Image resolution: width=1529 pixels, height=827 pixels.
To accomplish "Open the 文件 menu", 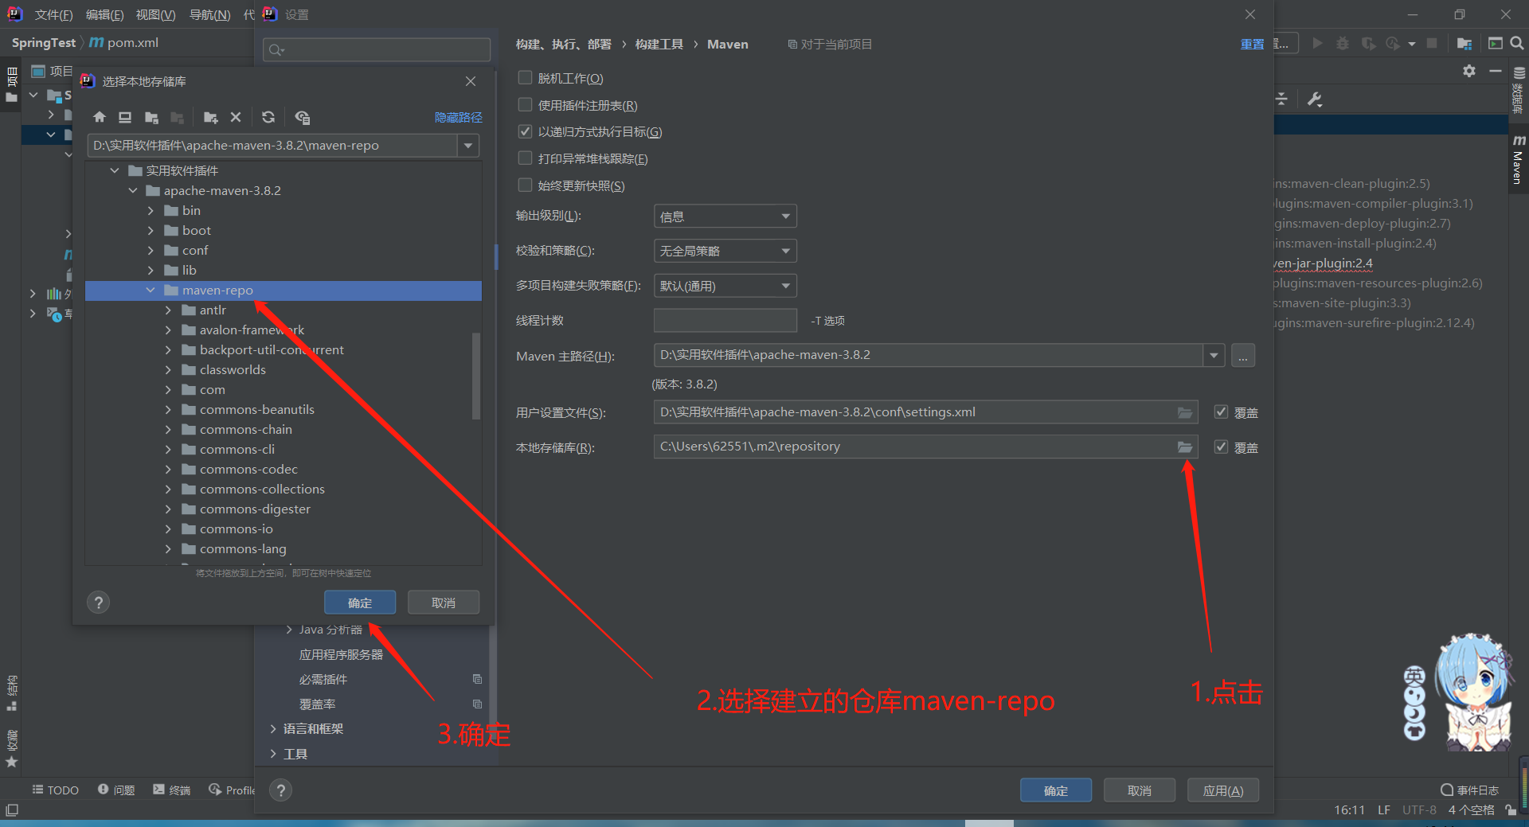I will coord(54,14).
